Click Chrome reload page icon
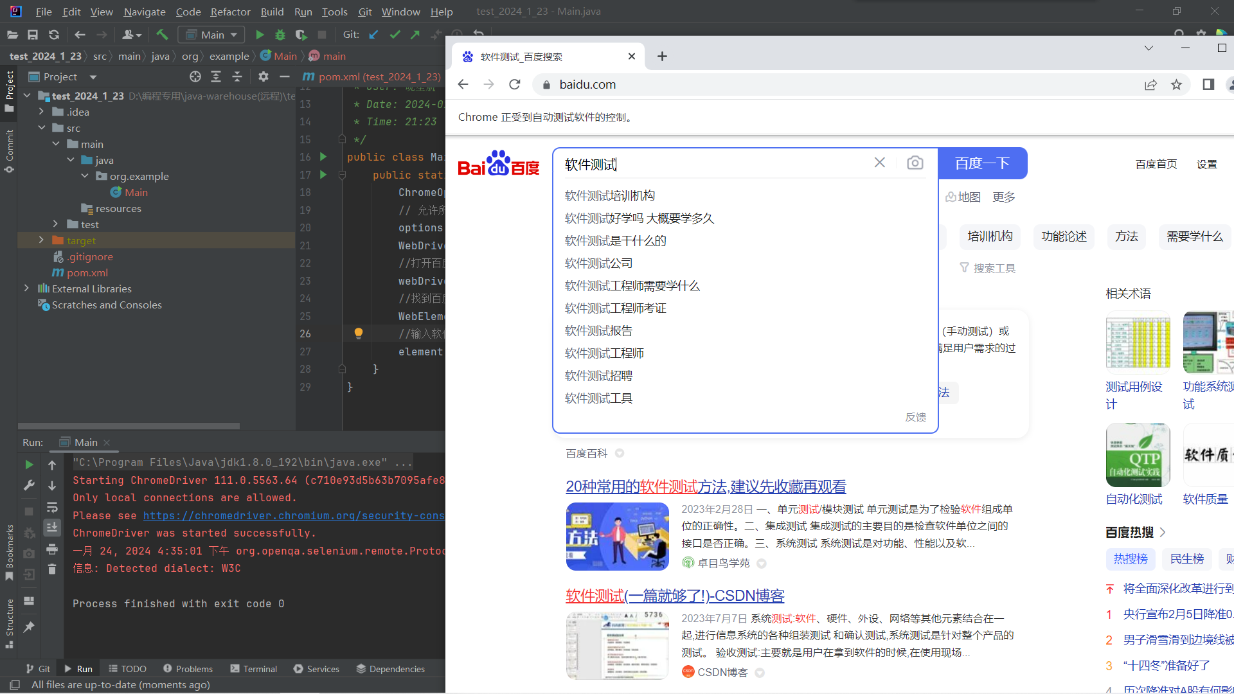 click(514, 84)
